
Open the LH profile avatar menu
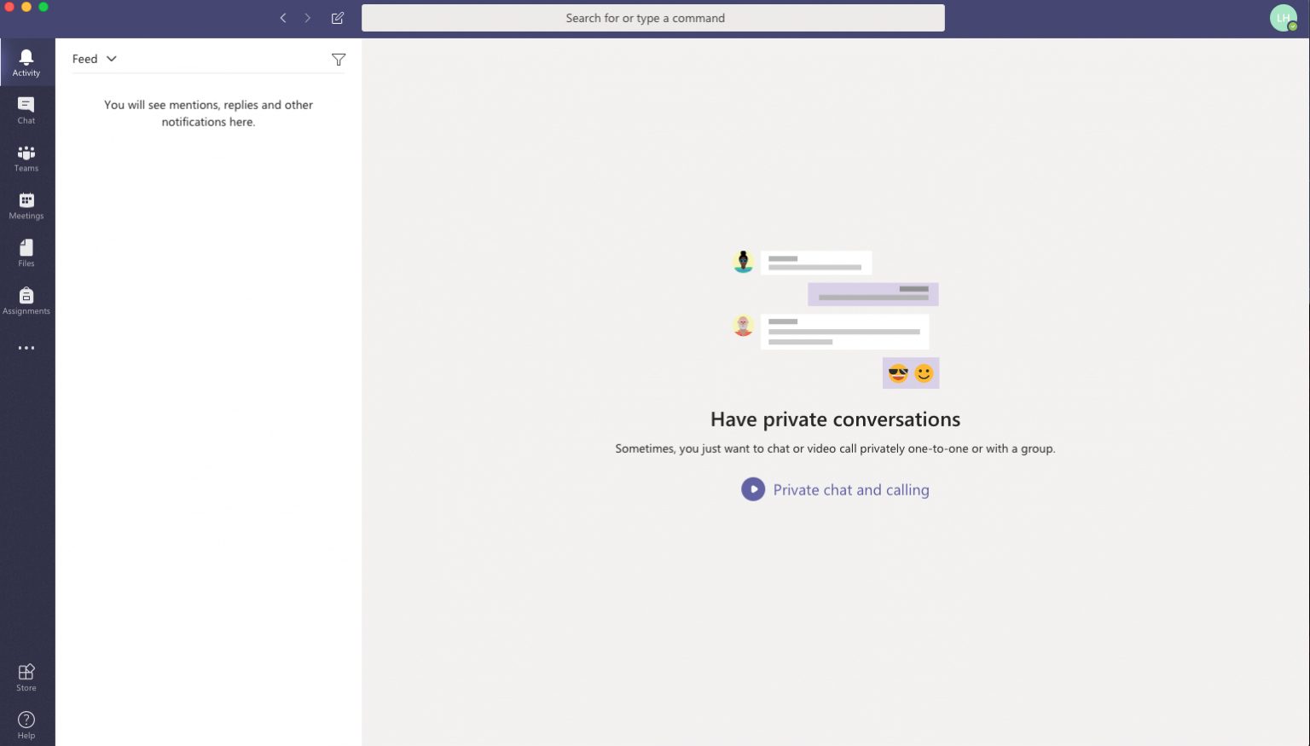(1284, 17)
